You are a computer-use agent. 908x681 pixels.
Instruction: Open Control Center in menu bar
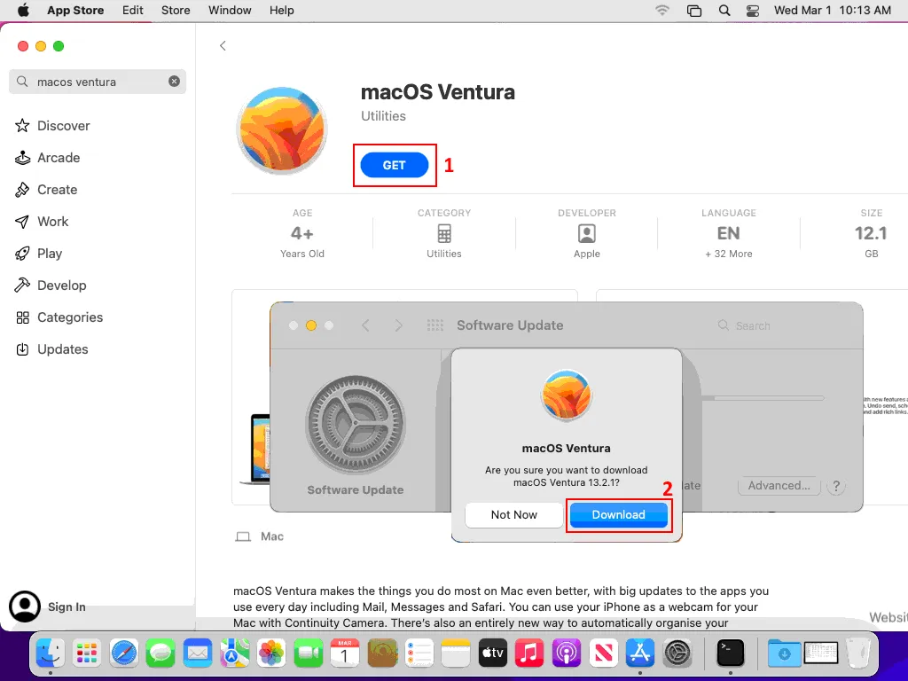(753, 11)
